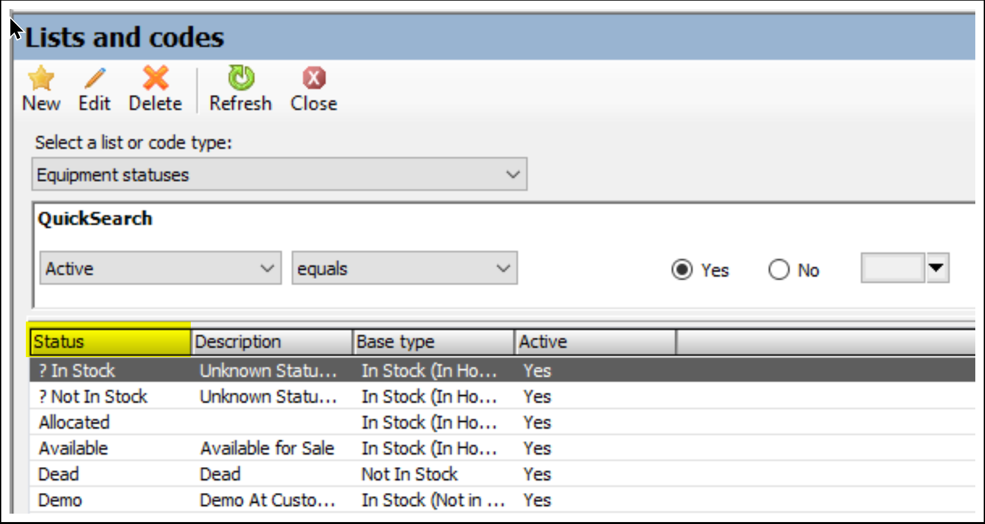Image resolution: width=985 pixels, height=524 pixels.
Task: Open the black arrow dropdown beside No
Action: click(x=937, y=268)
